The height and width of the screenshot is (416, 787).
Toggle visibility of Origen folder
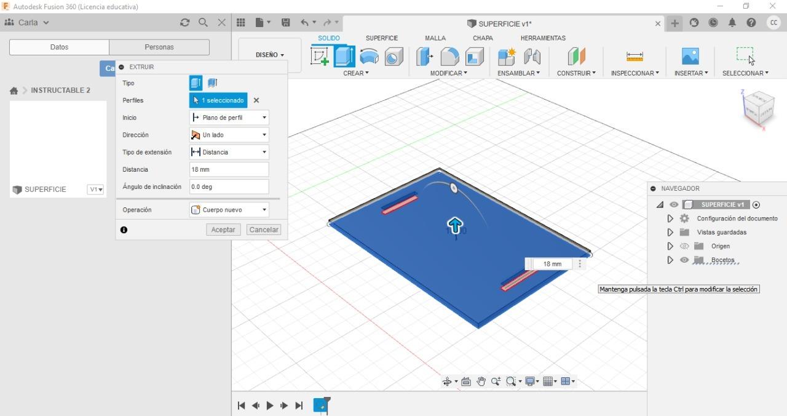coord(684,246)
